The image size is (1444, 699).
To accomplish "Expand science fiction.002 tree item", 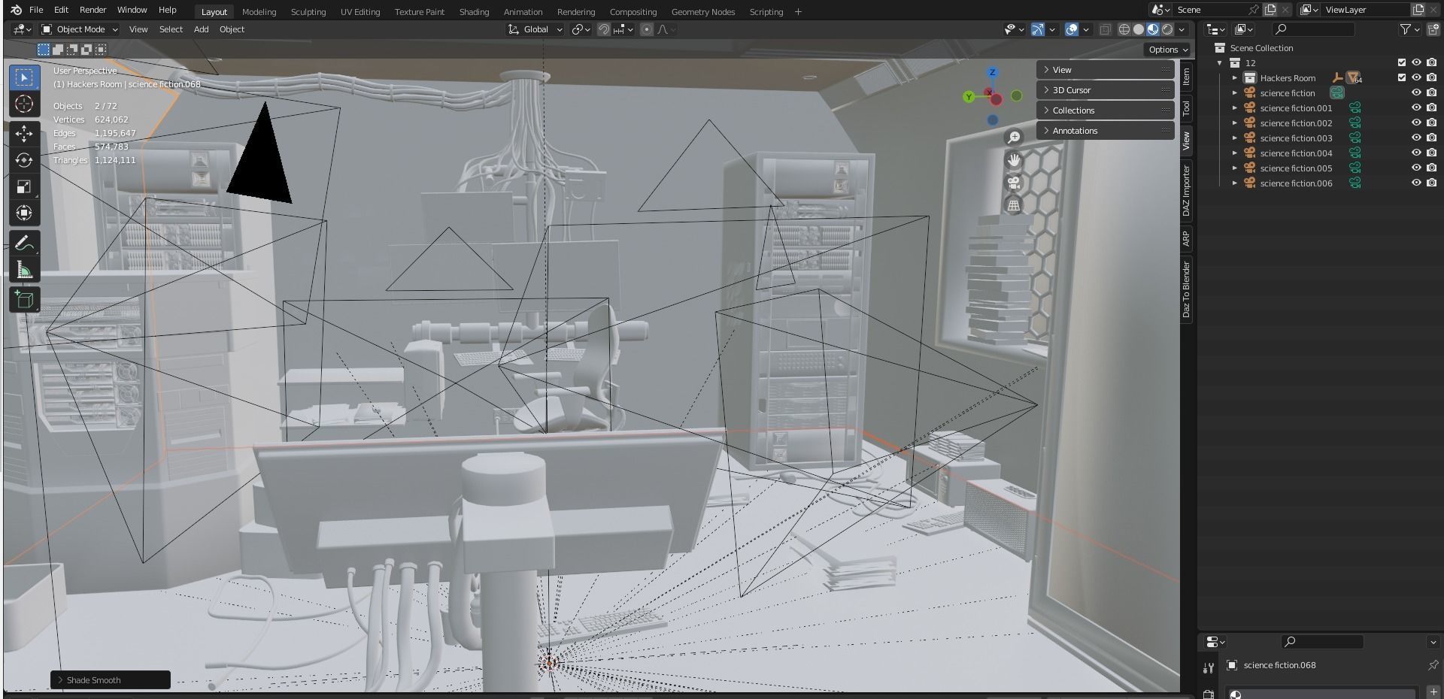I will (x=1234, y=123).
